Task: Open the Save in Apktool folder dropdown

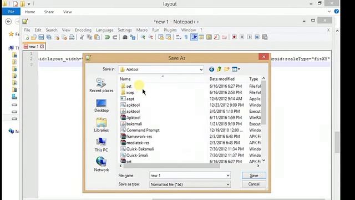Action: click(x=201, y=69)
